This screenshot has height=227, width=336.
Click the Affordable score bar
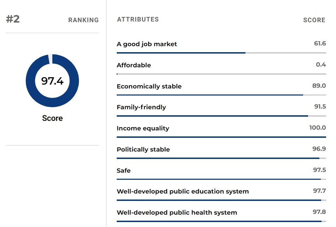tap(221, 74)
